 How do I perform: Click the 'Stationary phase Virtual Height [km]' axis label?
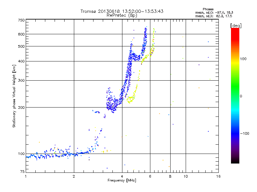click(14, 96)
